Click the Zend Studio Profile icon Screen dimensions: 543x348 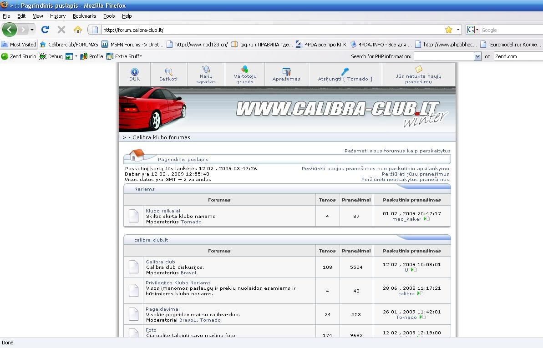84,56
